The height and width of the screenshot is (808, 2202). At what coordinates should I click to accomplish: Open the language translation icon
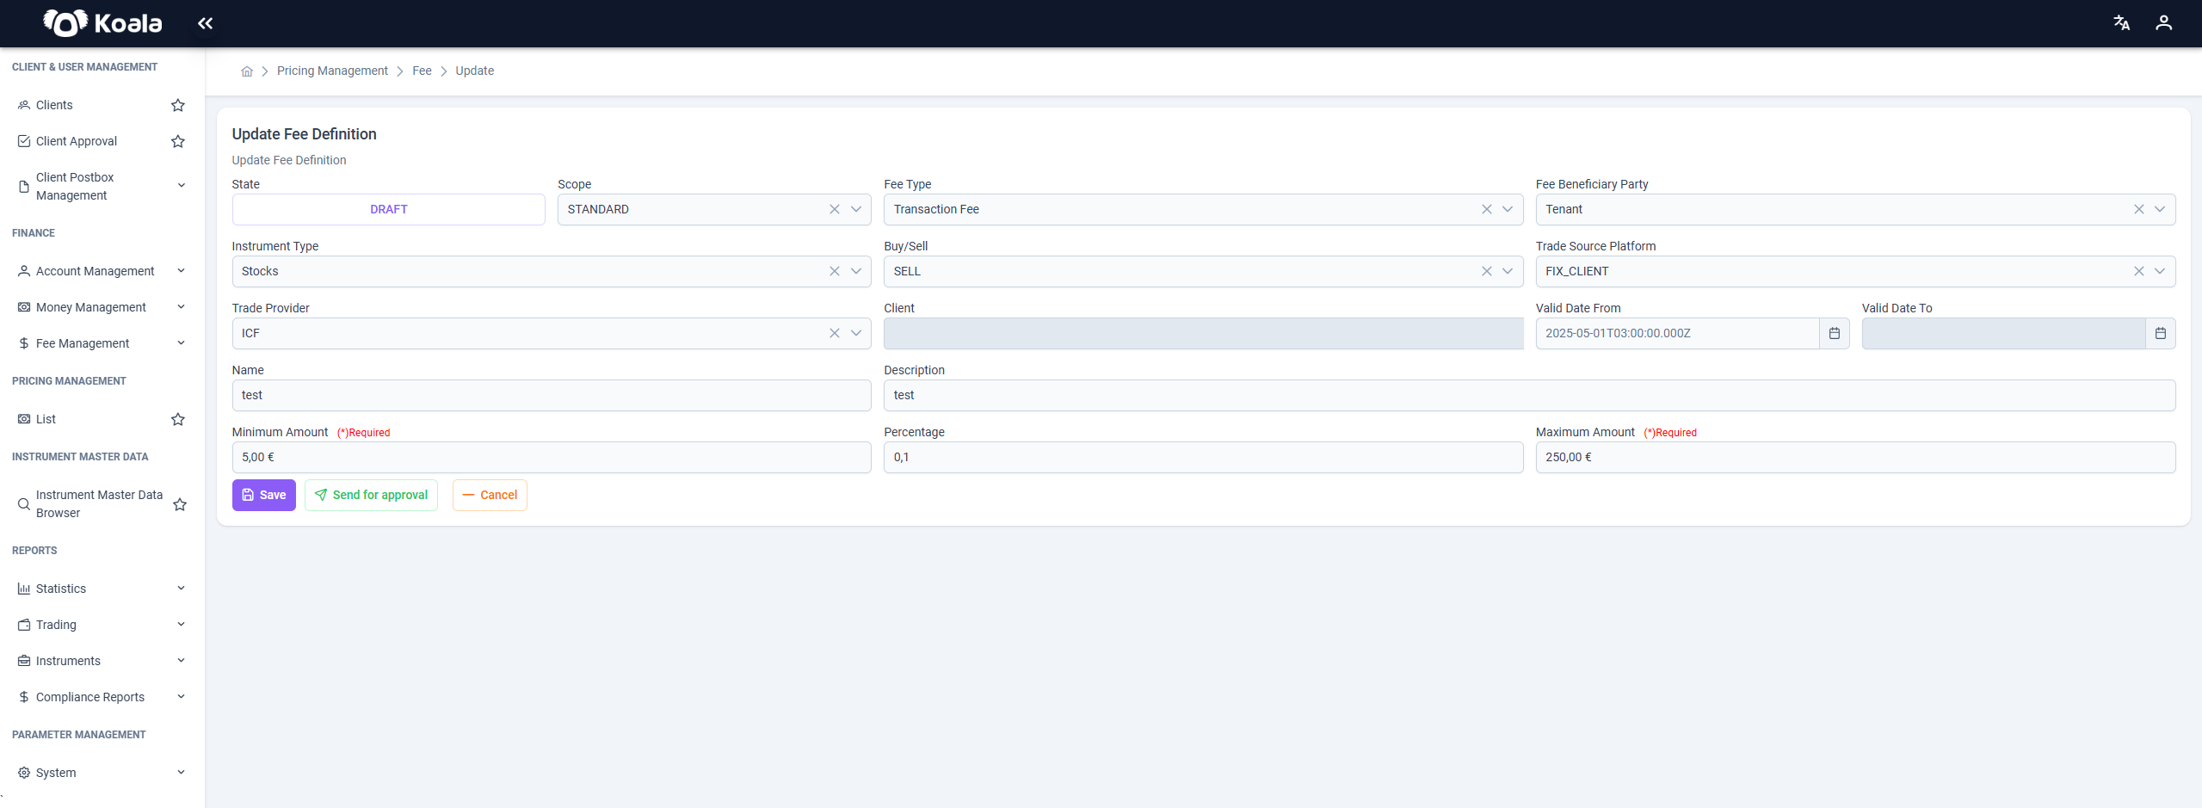click(x=2121, y=23)
